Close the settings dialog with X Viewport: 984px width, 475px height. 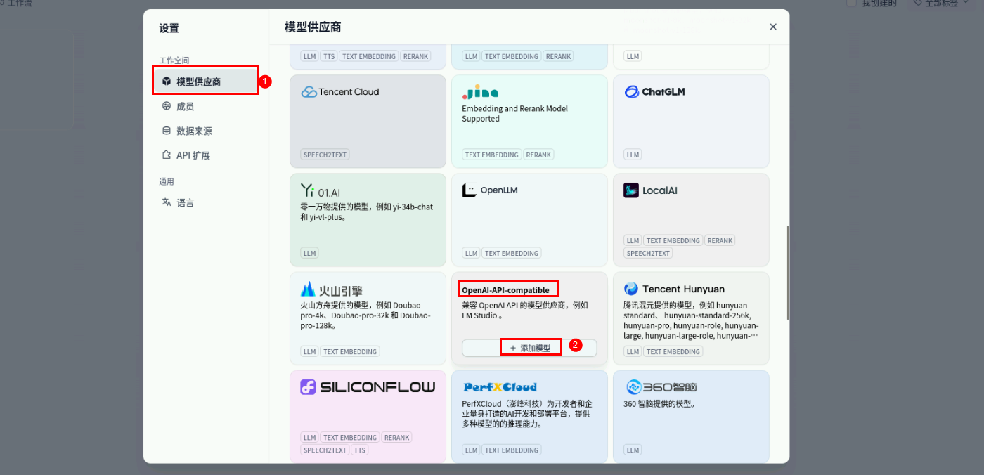click(773, 27)
